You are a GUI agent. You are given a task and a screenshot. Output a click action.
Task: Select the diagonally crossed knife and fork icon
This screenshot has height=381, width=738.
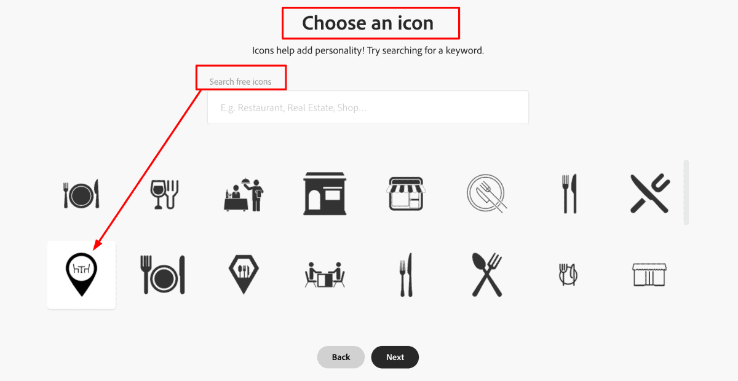pos(650,194)
